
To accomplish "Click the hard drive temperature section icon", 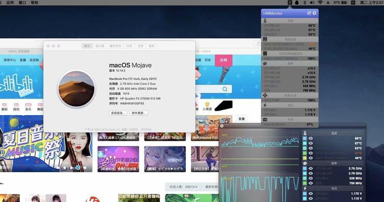I will 265,39.
